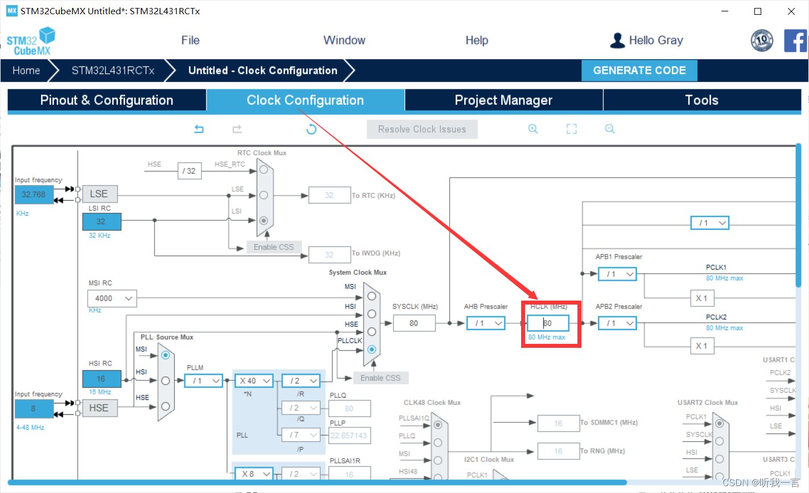Click the GENERATE CODE button
The height and width of the screenshot is (493, 809).
point(639,71)
